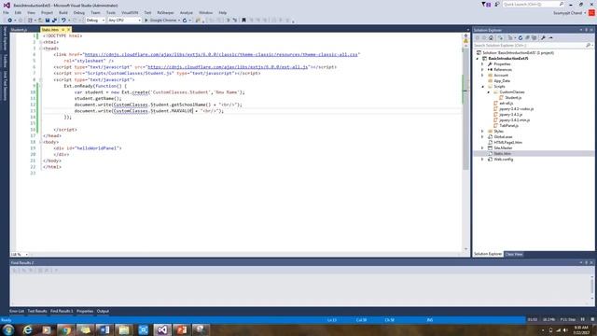Open the Debug menu
Viewport: 597px width, 336px height.
78,12
